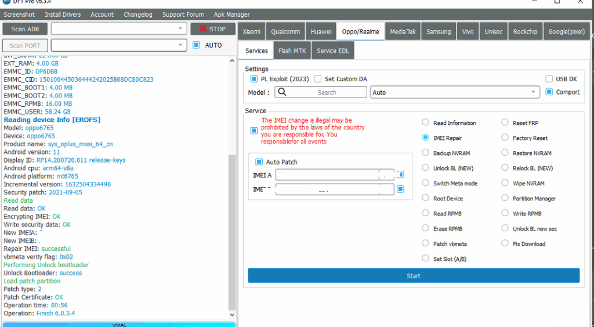The width and height of the screenshot is (594, 327).
Task: Open the Screenshot menu
Action: coord(19,15)
